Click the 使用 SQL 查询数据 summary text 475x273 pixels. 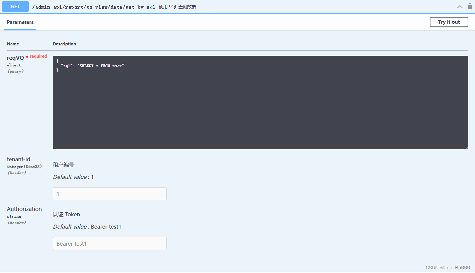pyautogui.click(x=177, y=7)
